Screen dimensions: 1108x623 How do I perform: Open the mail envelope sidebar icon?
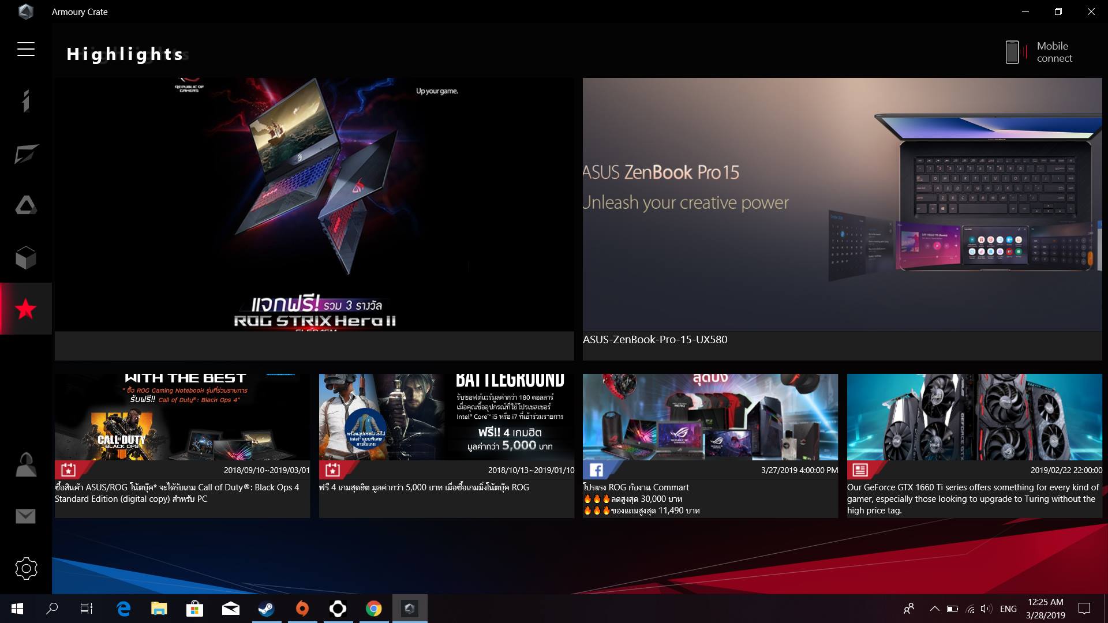pyautogui.click(x=25, y=516)
